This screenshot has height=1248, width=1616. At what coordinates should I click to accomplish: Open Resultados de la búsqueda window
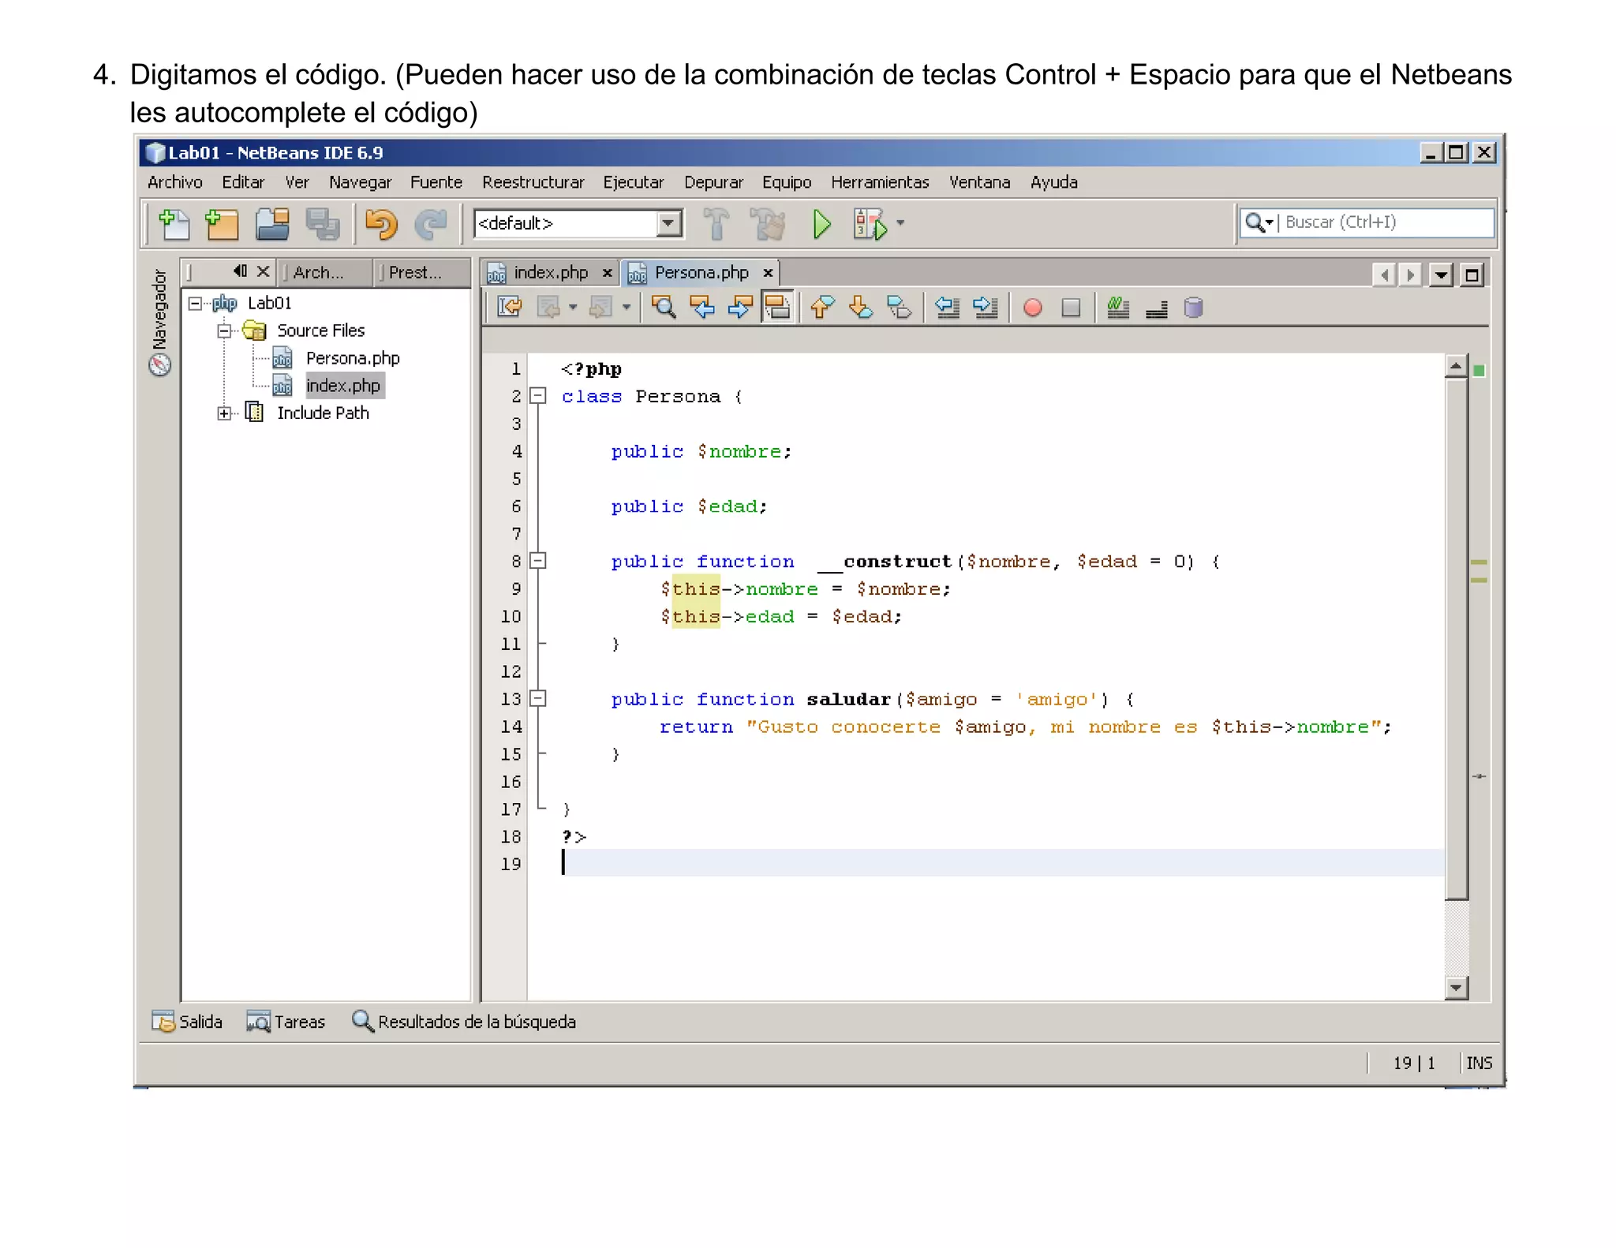[x=464, y=1022]
